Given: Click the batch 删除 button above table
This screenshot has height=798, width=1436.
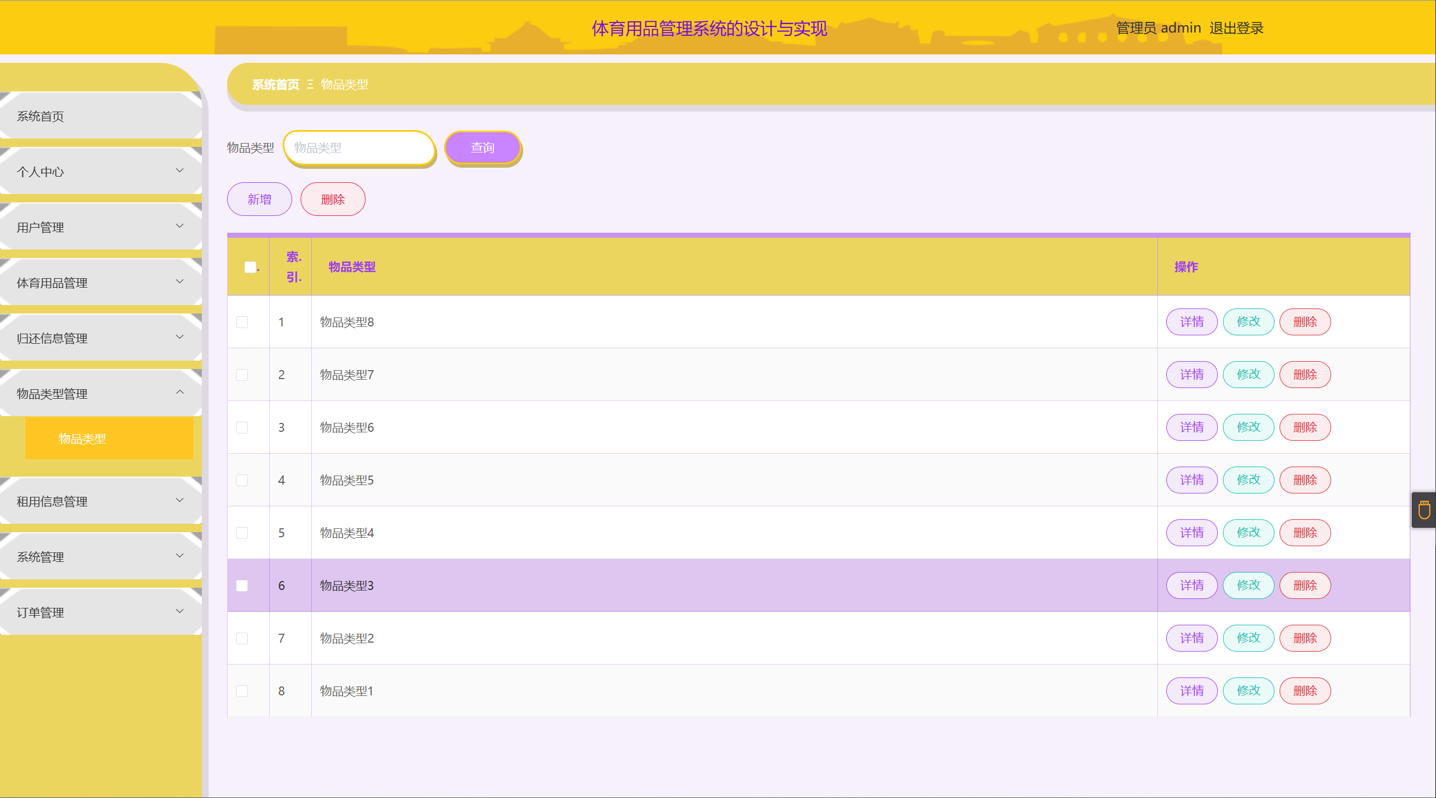Looking at the screenshot, I should pos(333,199).
